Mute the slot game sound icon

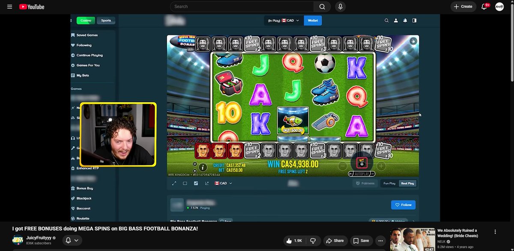click(x=195, y=170)
